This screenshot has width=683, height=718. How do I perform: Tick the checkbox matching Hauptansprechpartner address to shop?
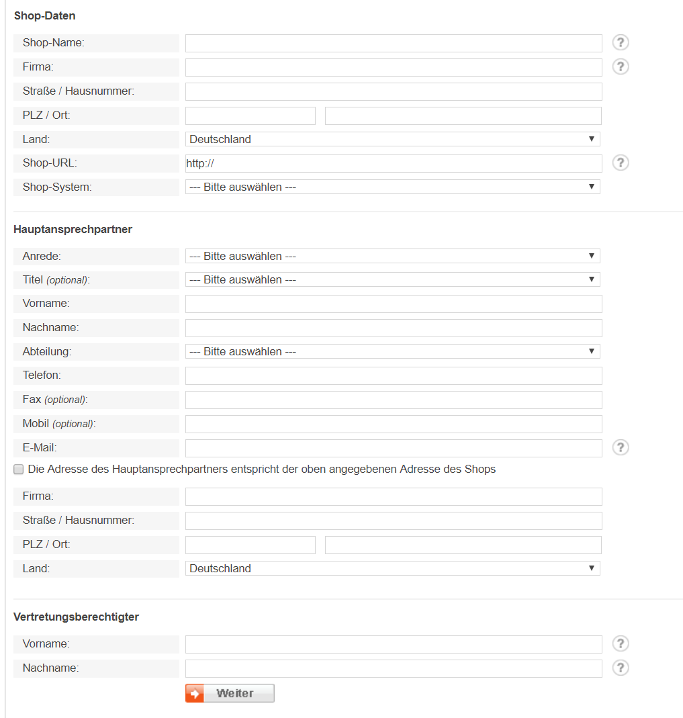18,469
